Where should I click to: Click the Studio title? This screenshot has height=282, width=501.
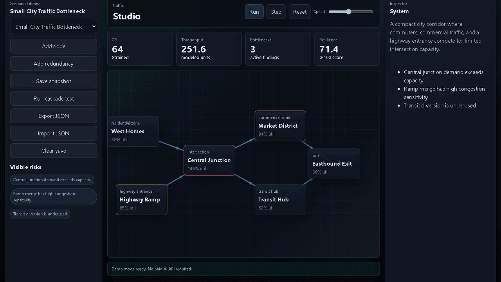(x=127, y=16)
